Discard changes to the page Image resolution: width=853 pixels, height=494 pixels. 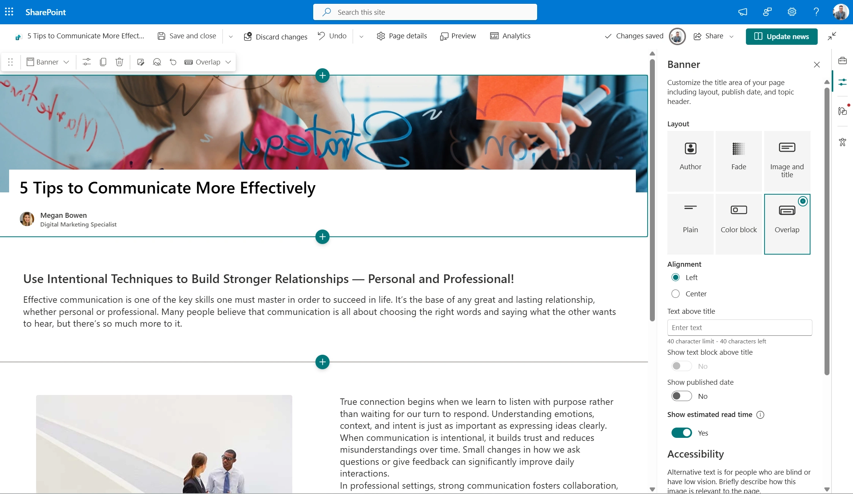[x=276, y=36]
